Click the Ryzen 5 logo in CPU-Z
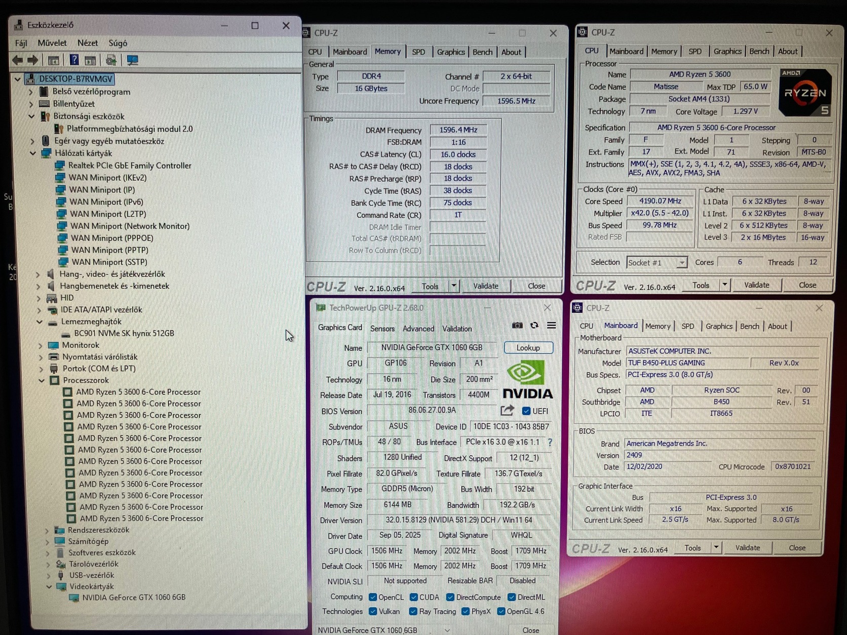 coord(805,93)
